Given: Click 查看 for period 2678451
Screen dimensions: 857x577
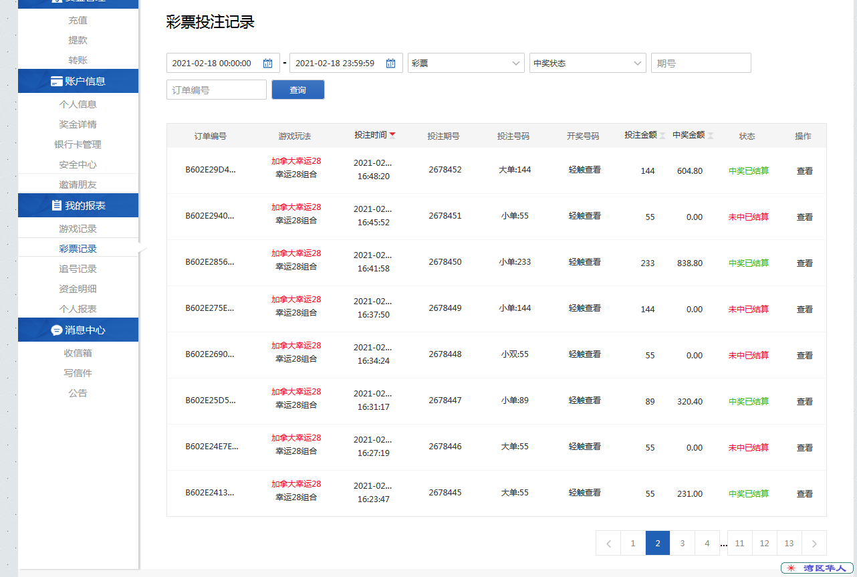Looking at the screenshot, I should (x=805, y=217).
